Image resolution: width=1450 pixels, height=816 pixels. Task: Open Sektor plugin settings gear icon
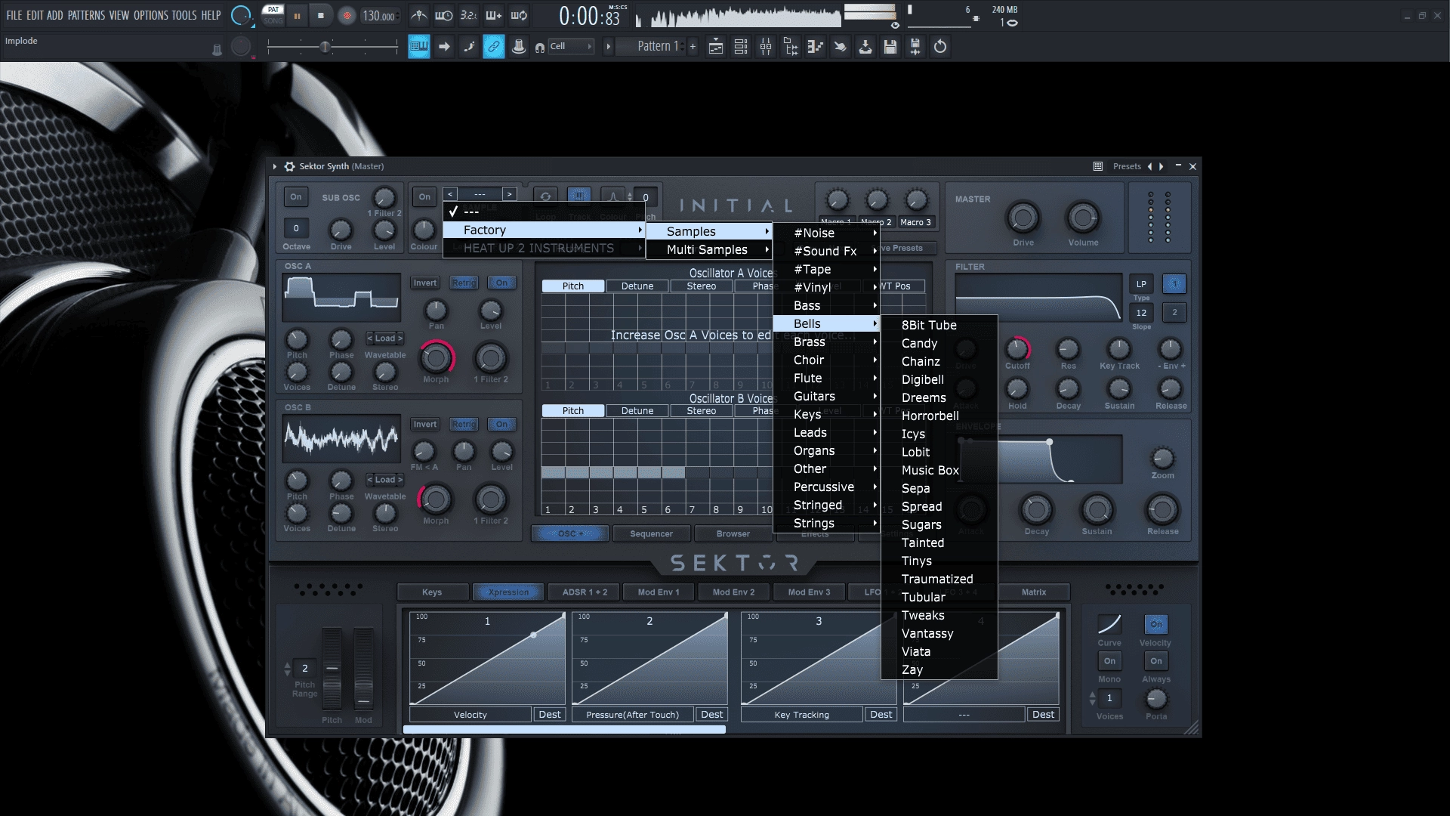(x=289, y=166)
